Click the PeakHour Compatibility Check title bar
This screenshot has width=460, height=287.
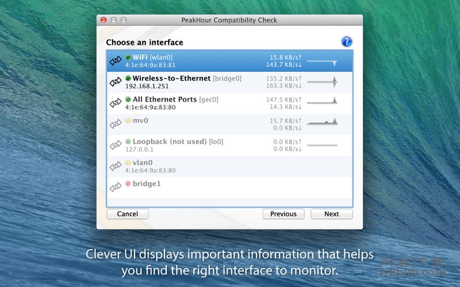coord(229,20)
